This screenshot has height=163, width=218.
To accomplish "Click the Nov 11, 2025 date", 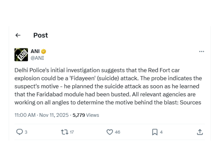I will point(54,115).
